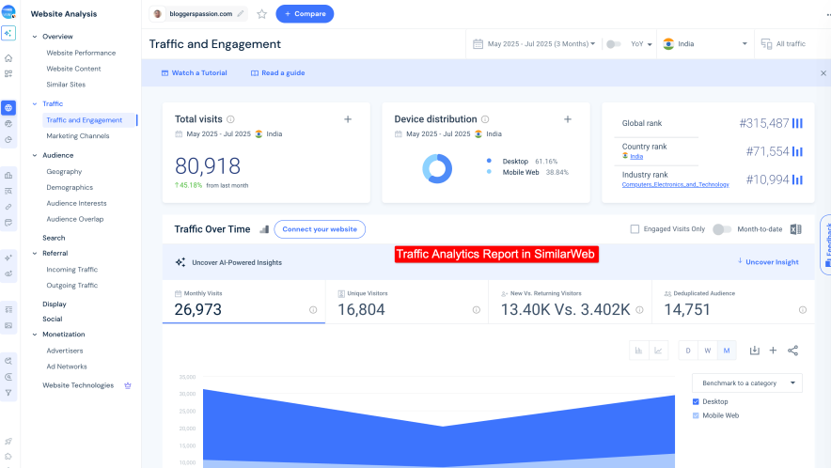Click Read a guide link
Image resolution: width=831 pixels, height=468 pixels.
point(277,73)
